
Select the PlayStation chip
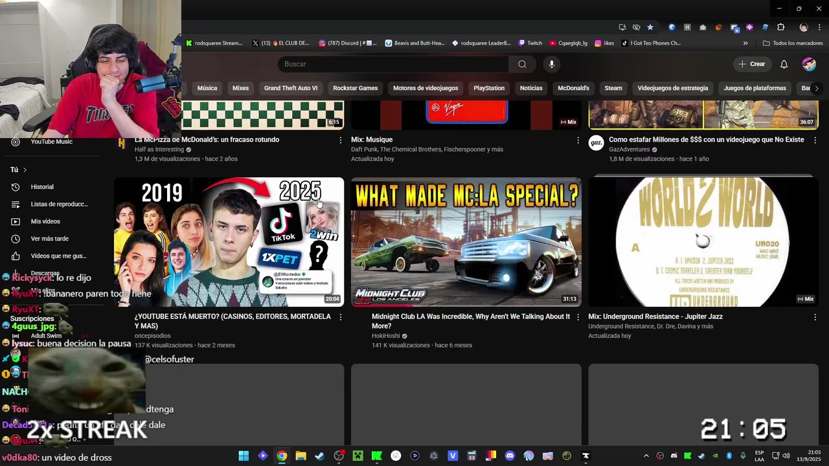coord(489,88)
